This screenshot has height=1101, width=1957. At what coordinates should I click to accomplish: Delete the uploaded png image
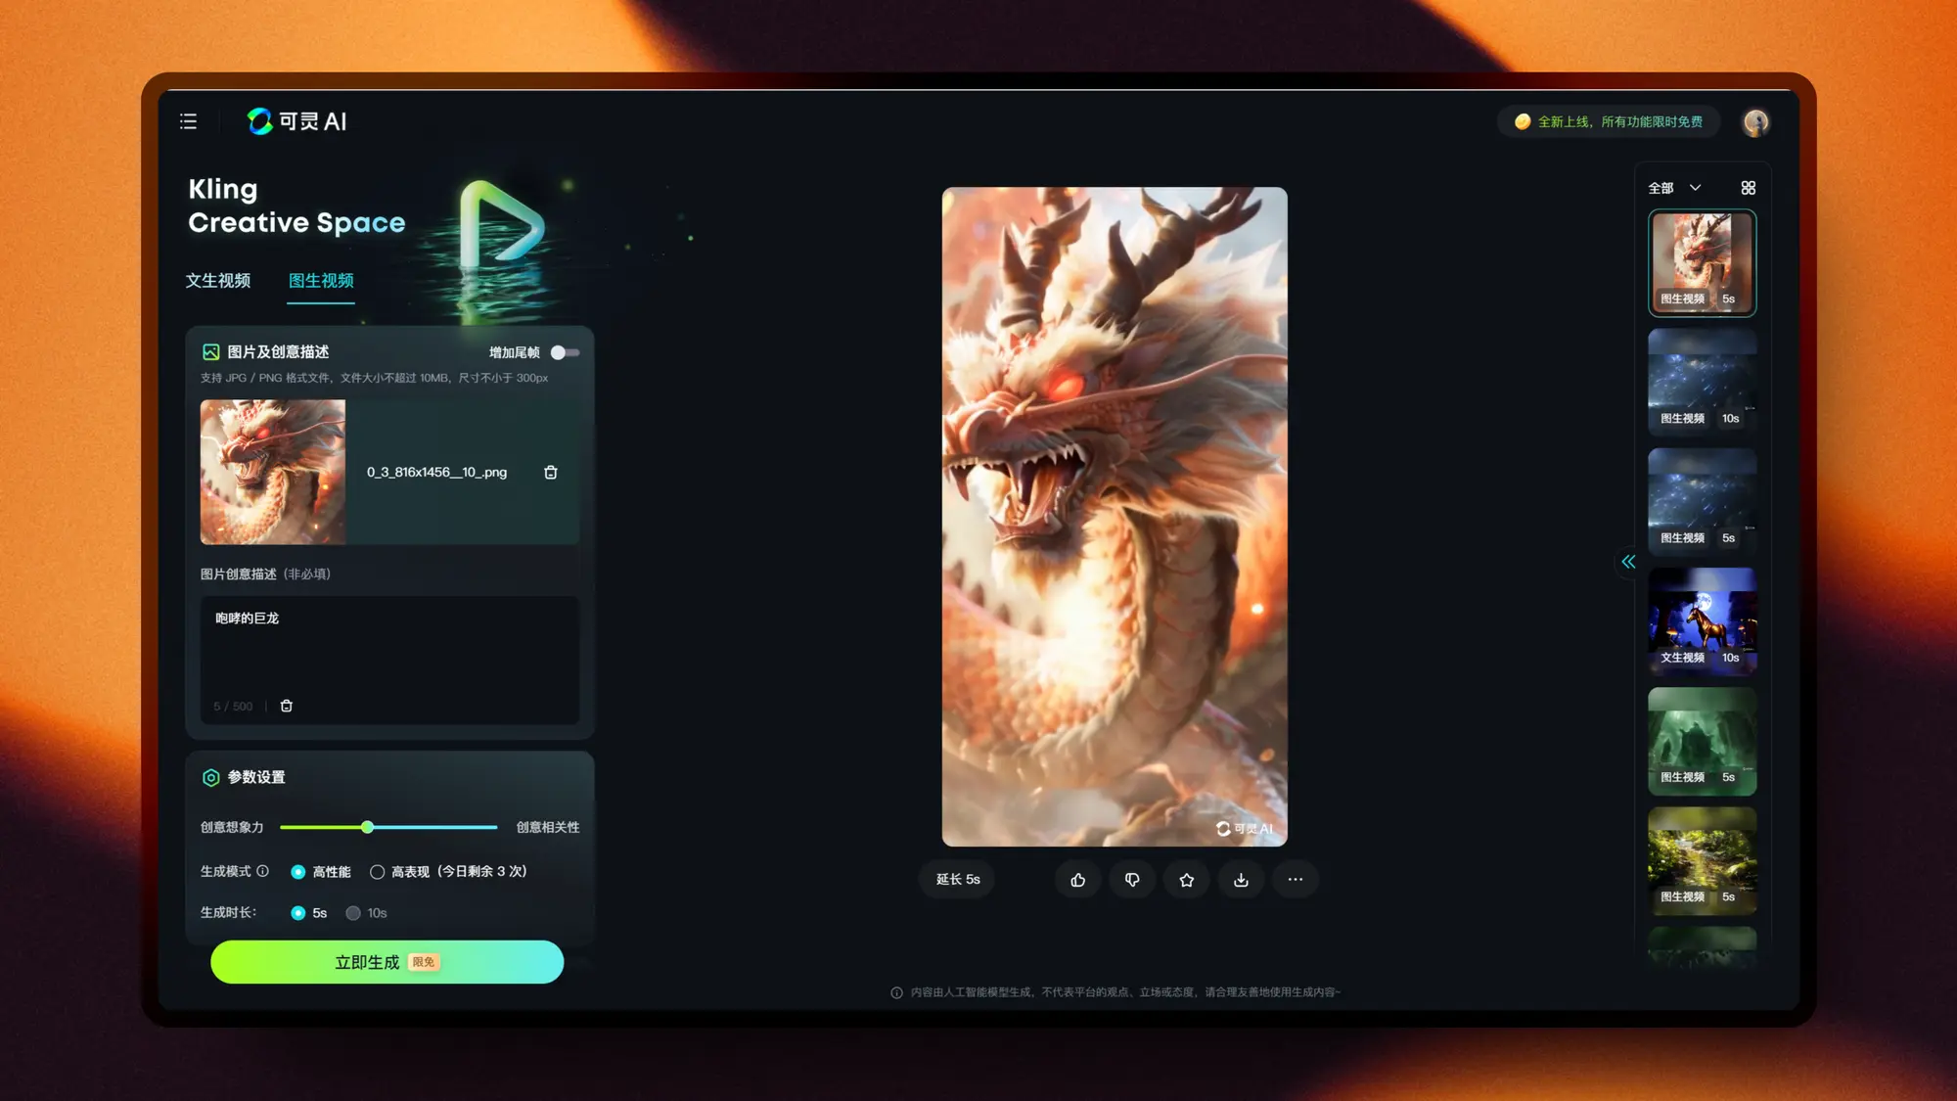551,472
